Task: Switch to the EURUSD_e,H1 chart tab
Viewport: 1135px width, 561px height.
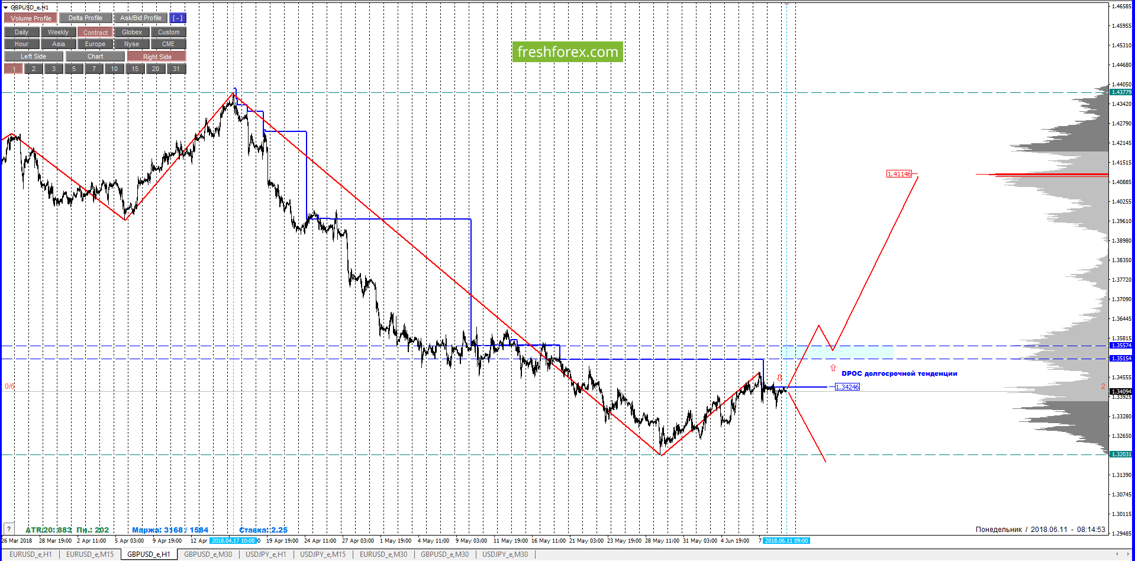Action: click(x=31, y=554)
